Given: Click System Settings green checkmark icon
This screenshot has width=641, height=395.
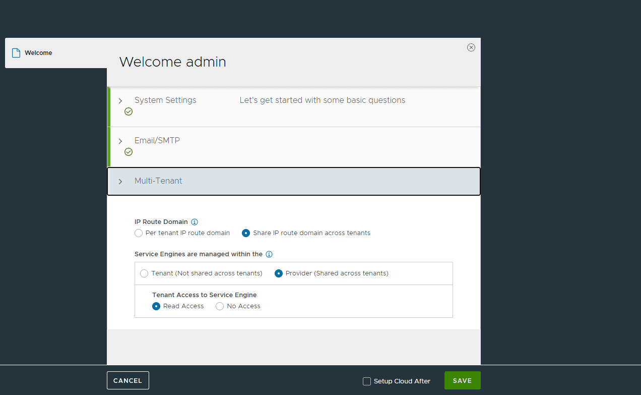Looking at the screenshot, I should point(129,111).
